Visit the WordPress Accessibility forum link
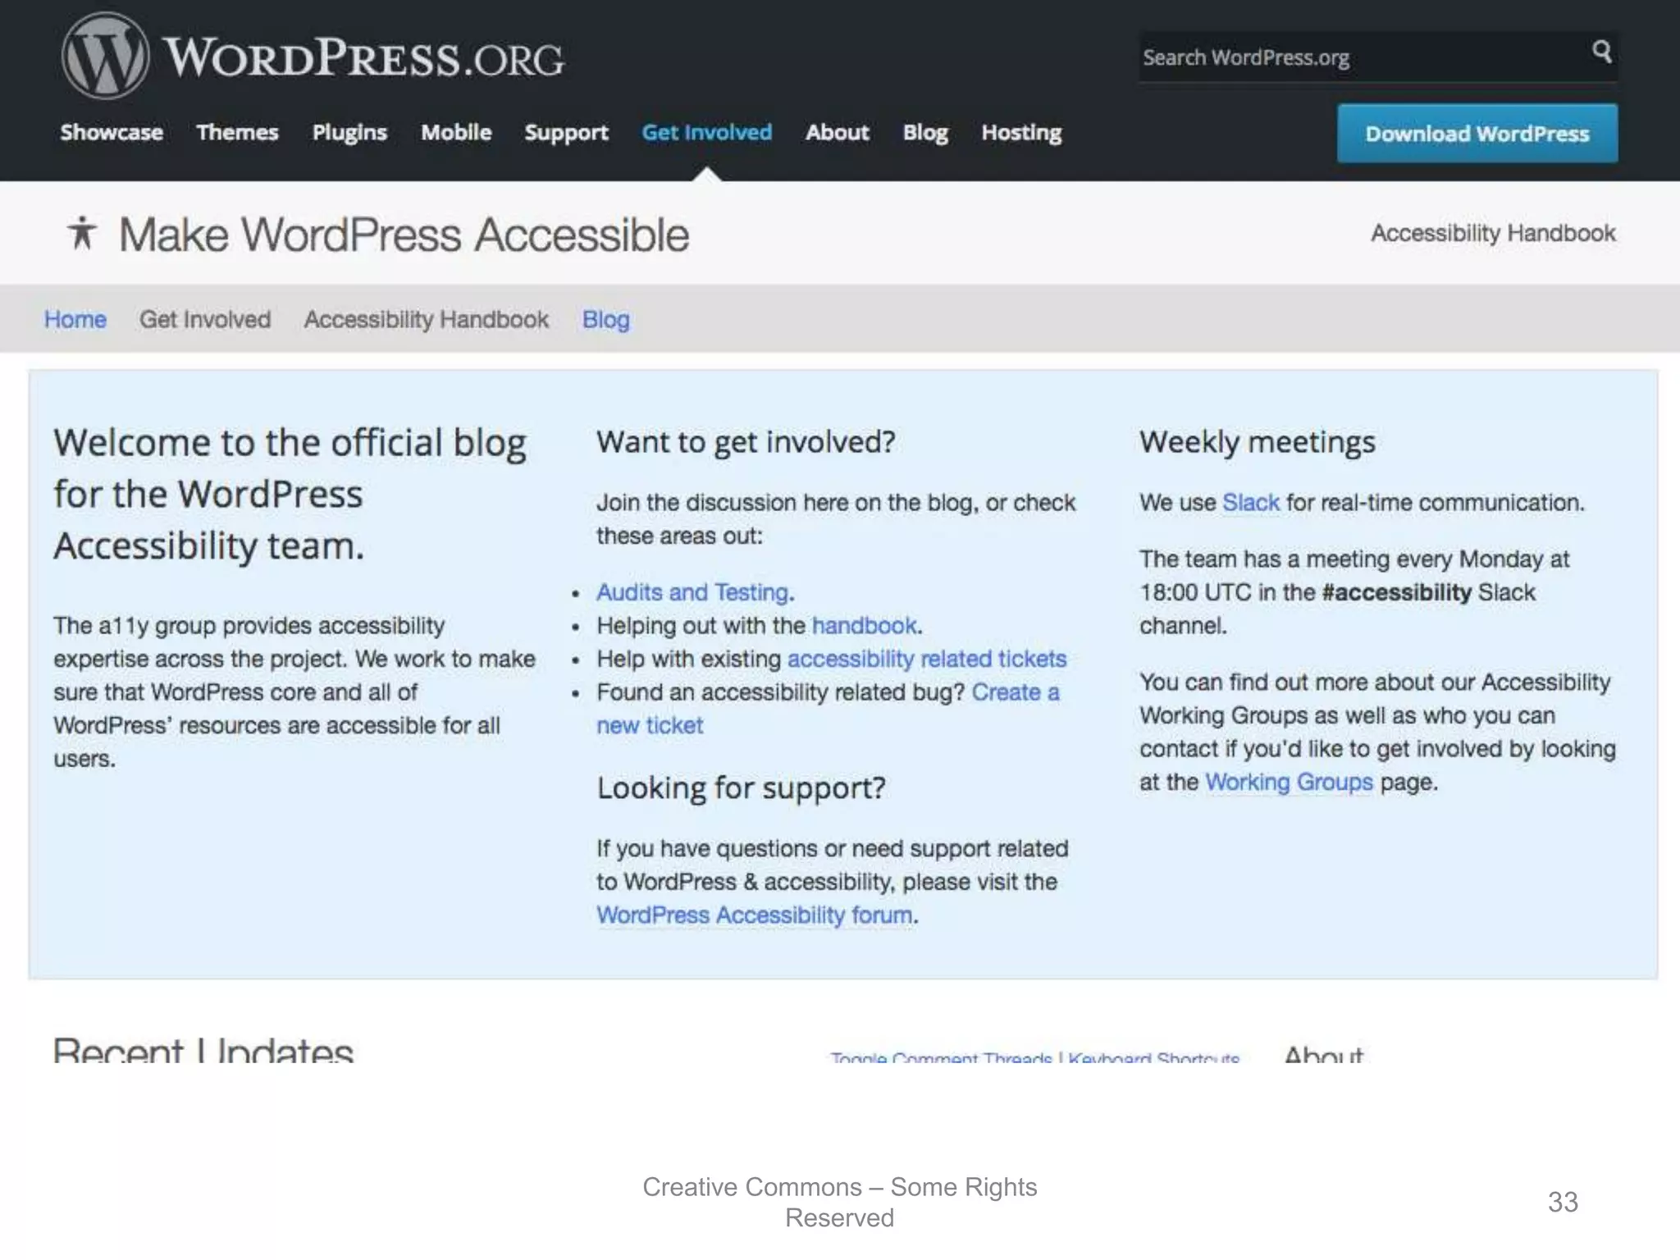This screenshot has width=1680, height=1260. [755, 915]
